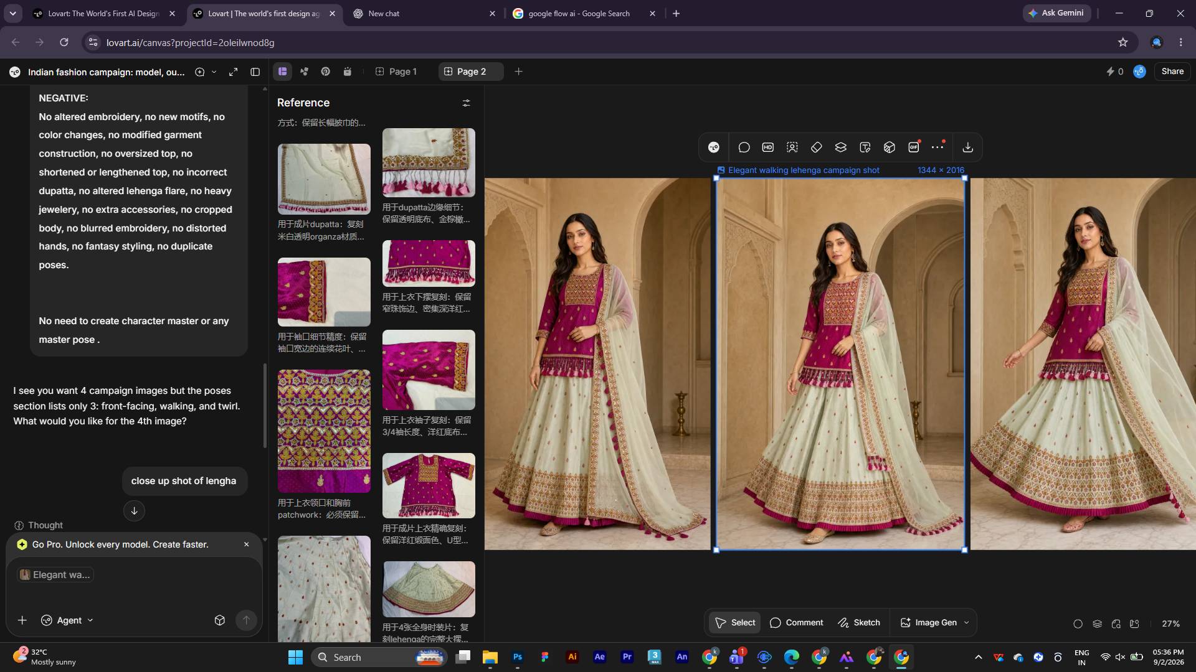Screen dimensions: 1196x672
Task: Click the HD upscale icon in image toolbar
Action: coord(768,147)
